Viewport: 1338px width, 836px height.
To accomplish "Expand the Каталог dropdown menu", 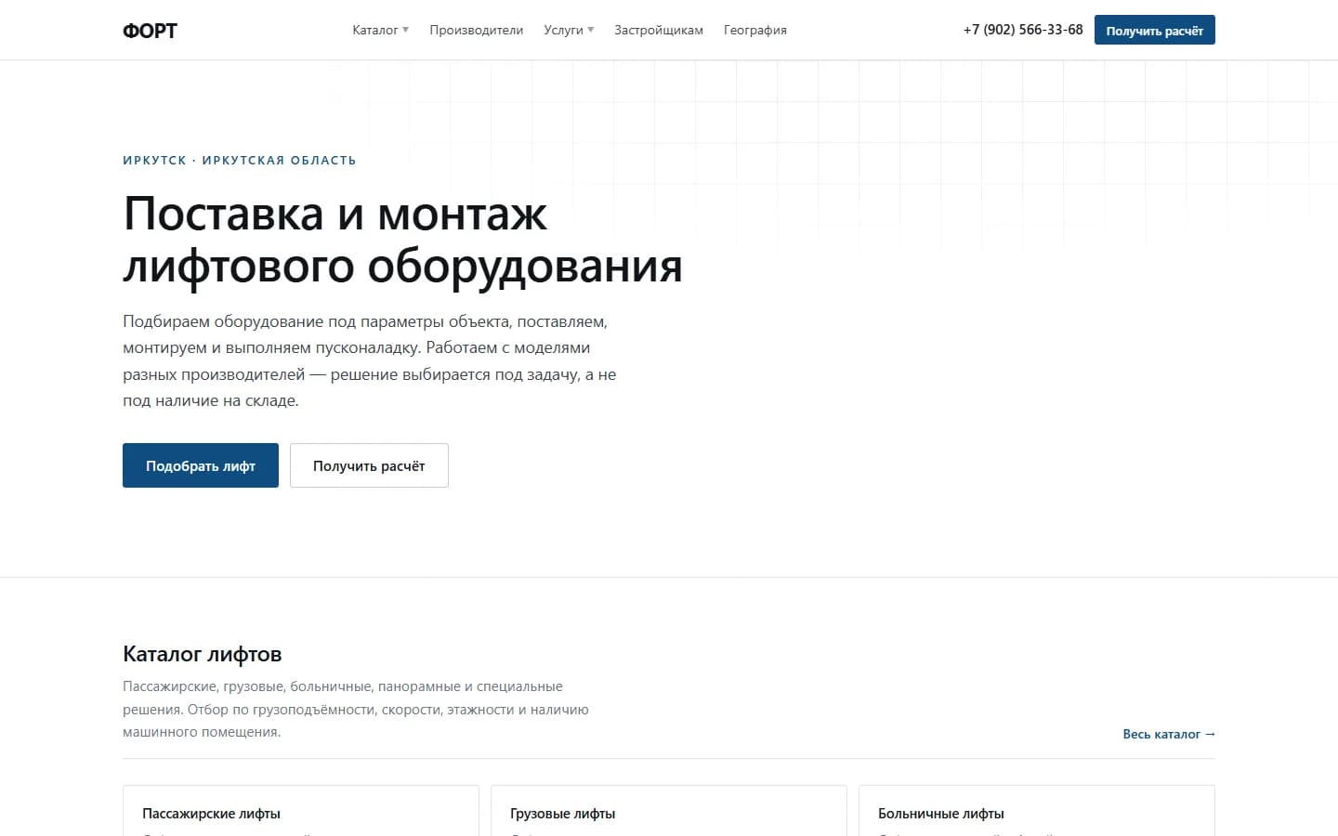I will tap(380, 30).
